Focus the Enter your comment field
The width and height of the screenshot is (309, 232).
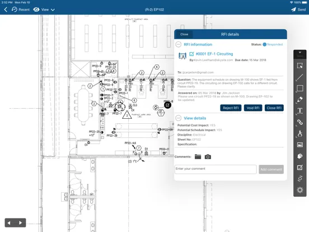pos(216,169)
